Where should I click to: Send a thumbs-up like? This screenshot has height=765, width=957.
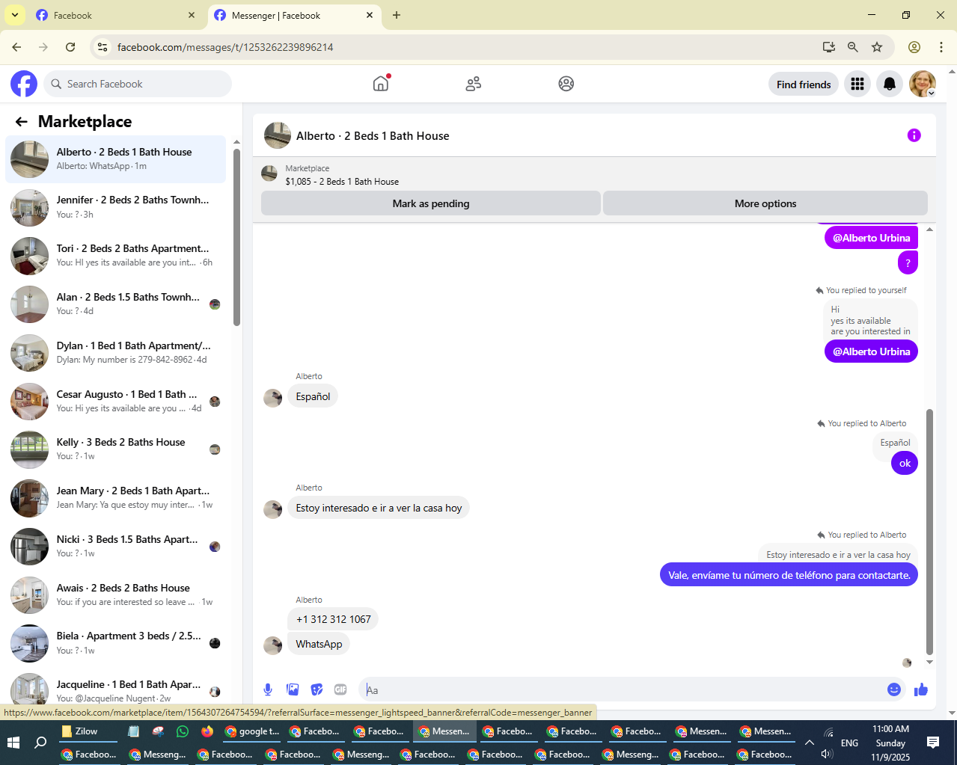pyautogui.click(x=921, y=689)
